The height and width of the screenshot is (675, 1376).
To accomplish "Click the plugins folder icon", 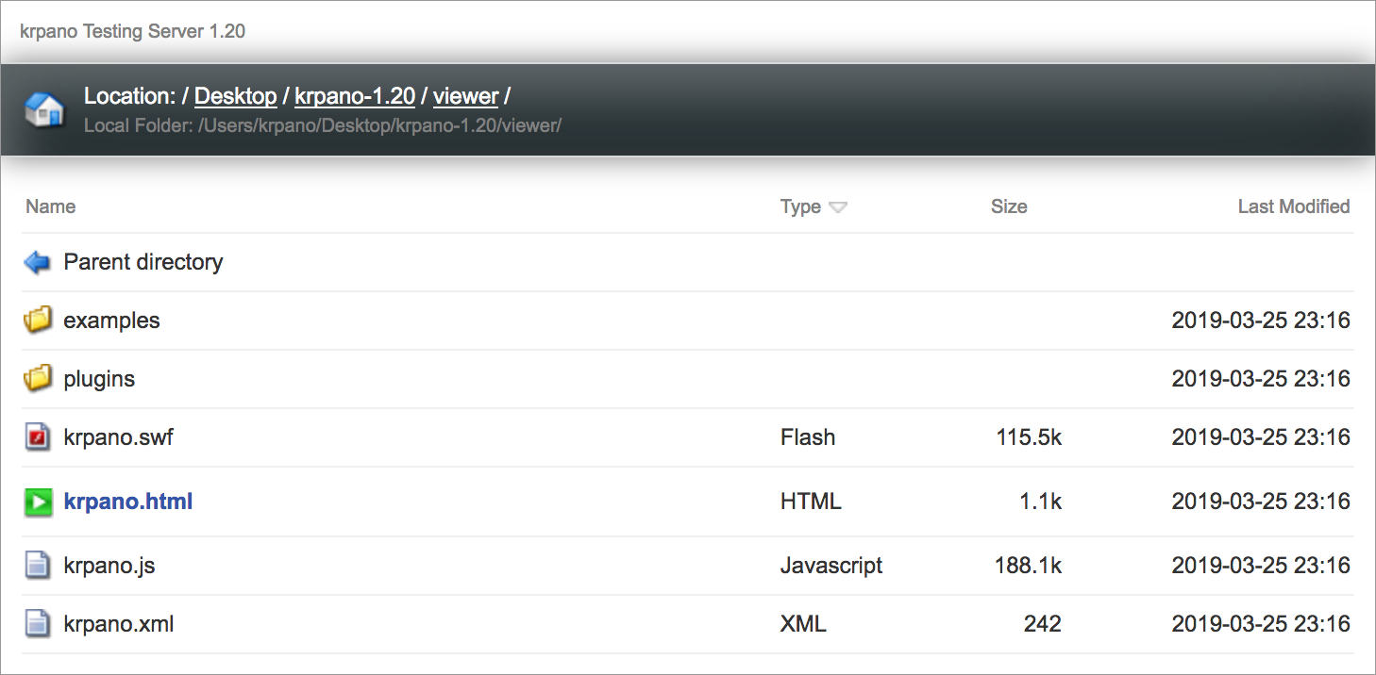I will click(38, 379).
